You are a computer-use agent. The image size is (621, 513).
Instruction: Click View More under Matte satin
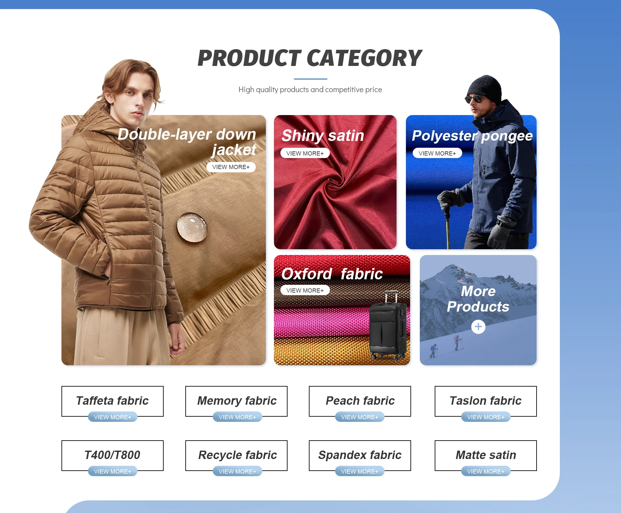tap(486, 471)
